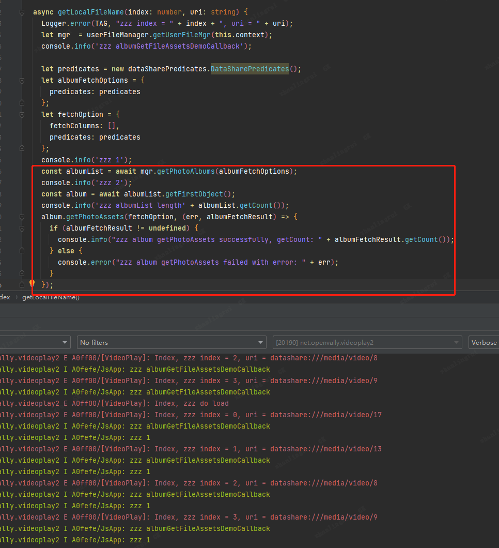The width and height of the screenshot is (499, 548).
Task: Open the dropdown left of No filters
Action: tap(35, 342)
